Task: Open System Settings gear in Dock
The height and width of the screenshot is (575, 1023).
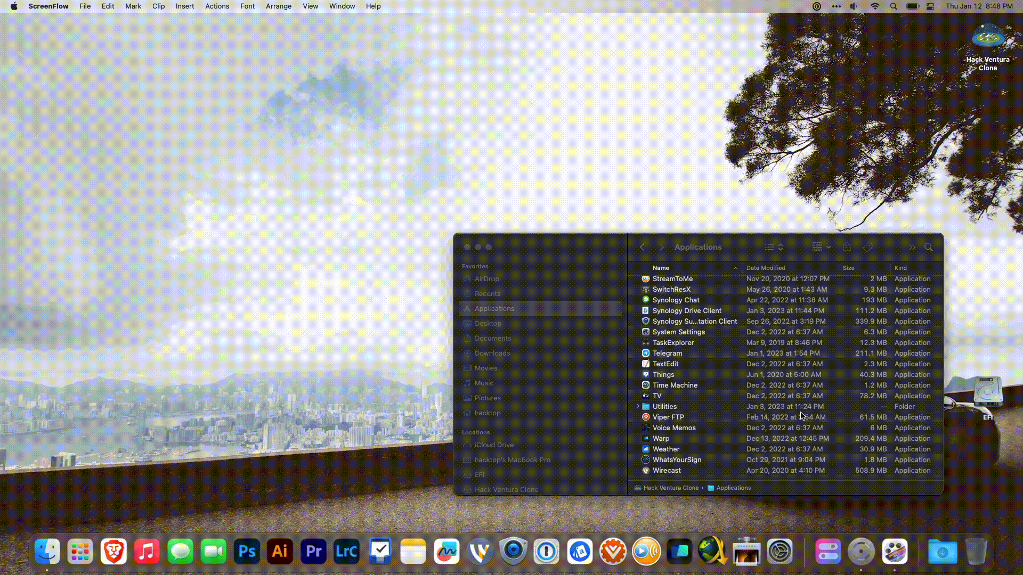Action: (780, 552)
